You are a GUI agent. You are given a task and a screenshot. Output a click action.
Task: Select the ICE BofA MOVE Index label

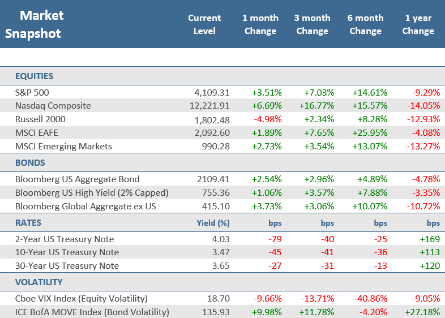[x=92, y=312]
